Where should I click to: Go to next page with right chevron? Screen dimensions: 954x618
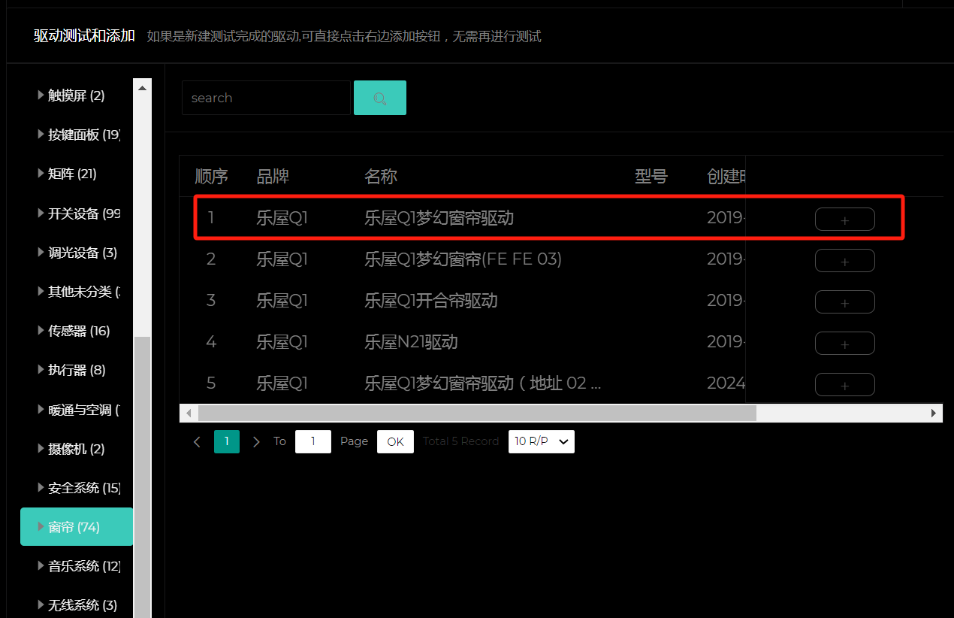256,441
